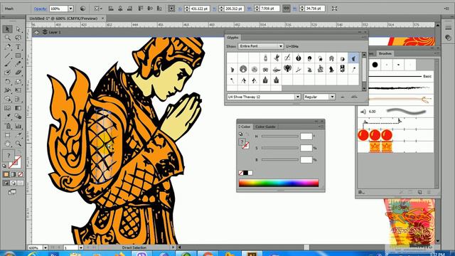
Task: Select the Mesh tool
Action: [x=8, y=108]
